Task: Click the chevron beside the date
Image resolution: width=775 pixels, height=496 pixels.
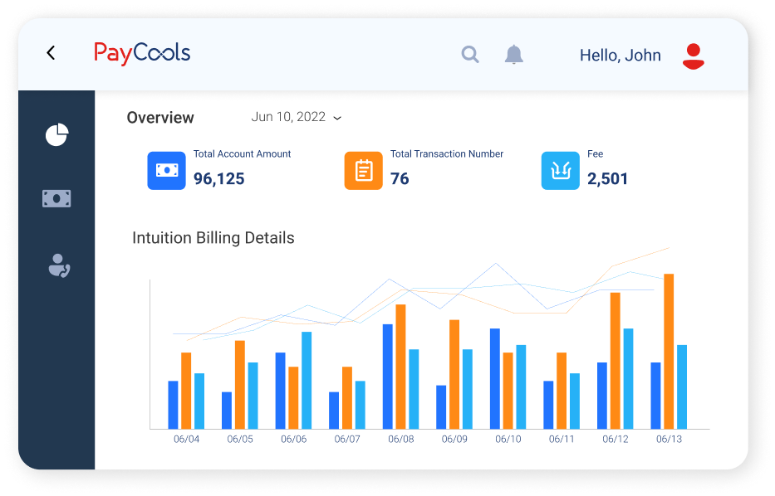Action: 337,118
